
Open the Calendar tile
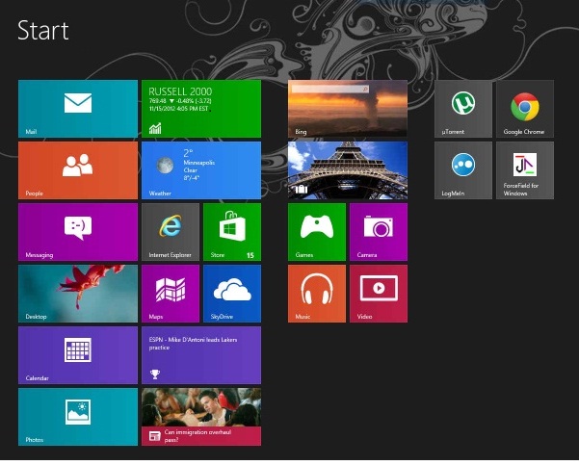point(78,355)
